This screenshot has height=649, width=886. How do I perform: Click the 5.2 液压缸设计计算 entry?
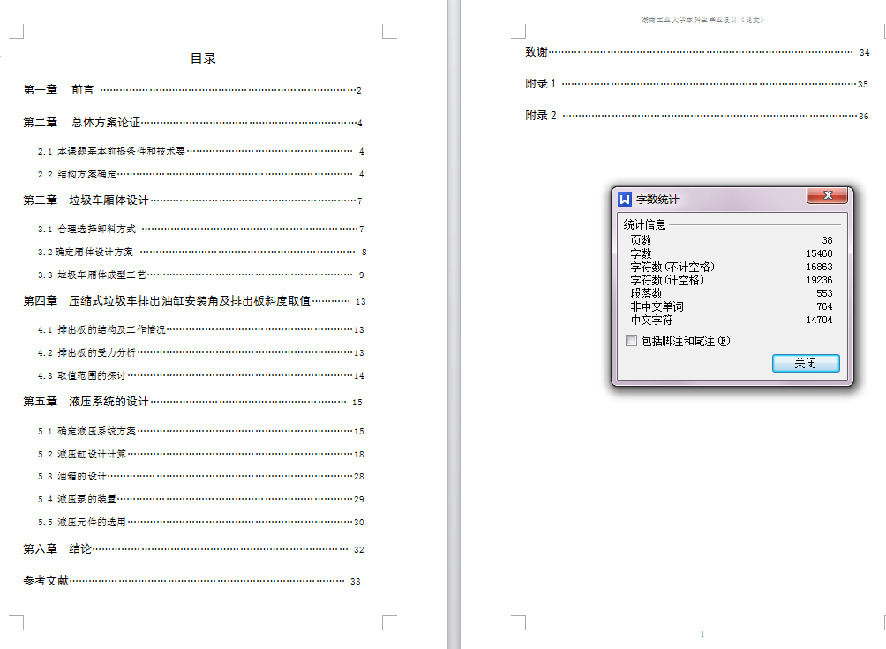(200, 454)
